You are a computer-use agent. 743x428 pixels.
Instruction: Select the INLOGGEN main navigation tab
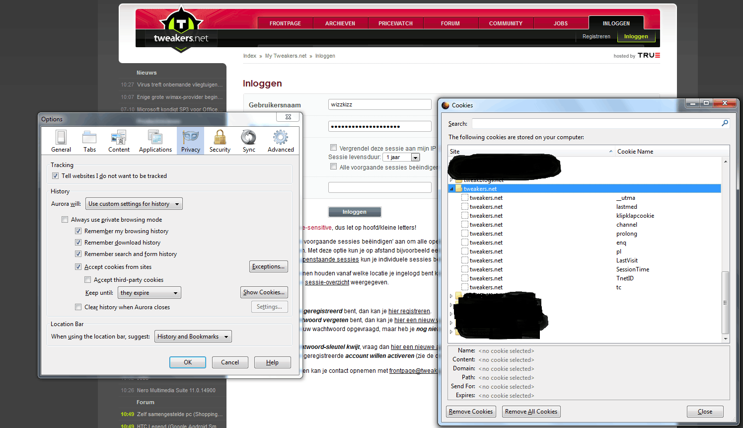(616, 23)
